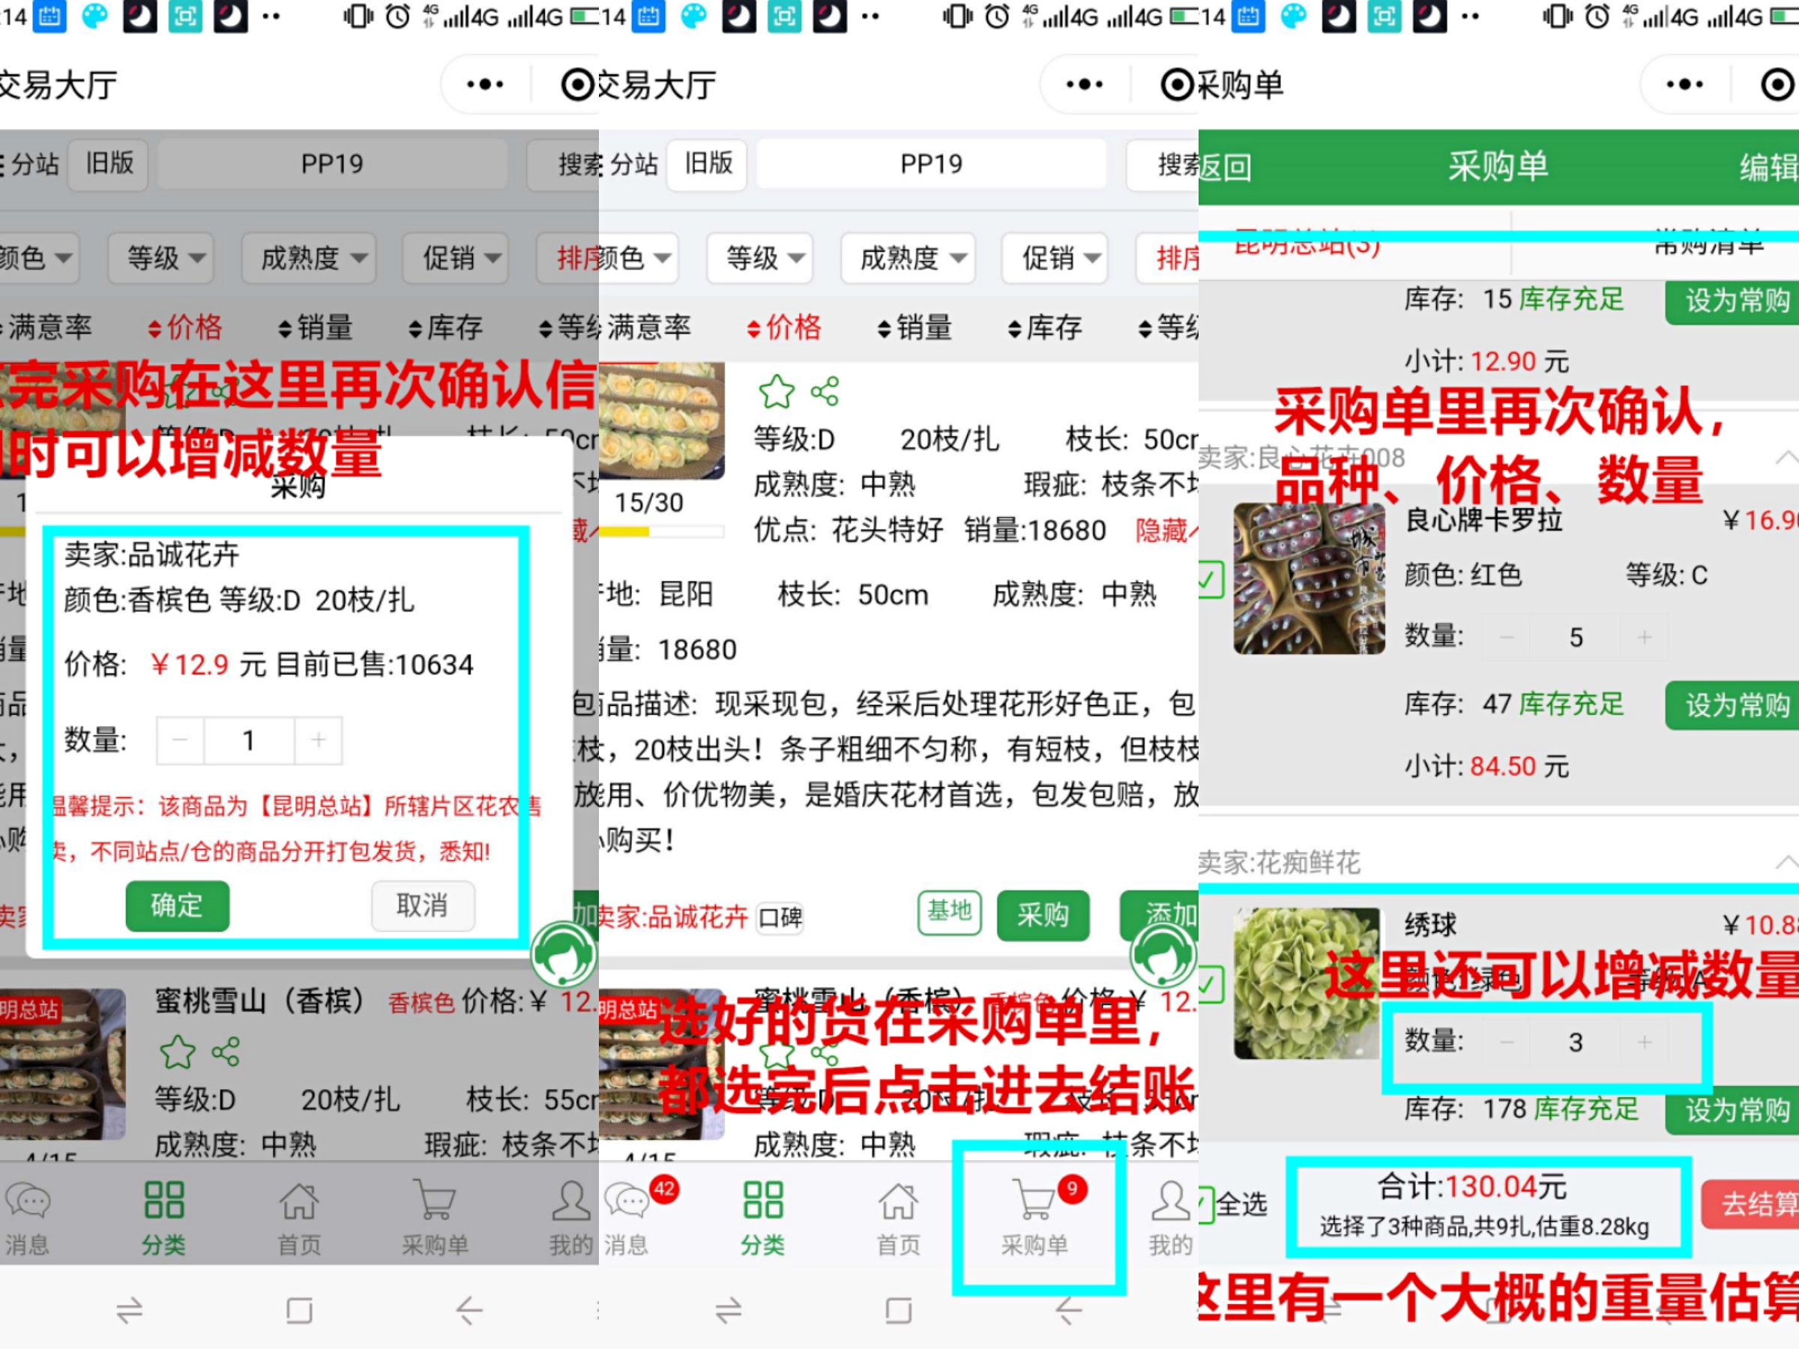Collapse seller 花痴鲜花 section chevron
Viewport: 1799px width, 1349px height.
click(1786, 862)
